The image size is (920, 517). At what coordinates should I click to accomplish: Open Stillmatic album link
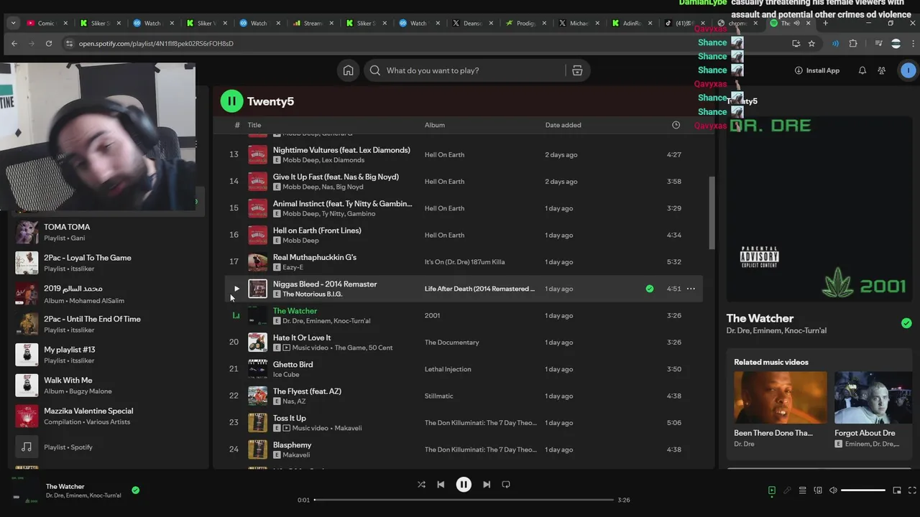[440, 396]
